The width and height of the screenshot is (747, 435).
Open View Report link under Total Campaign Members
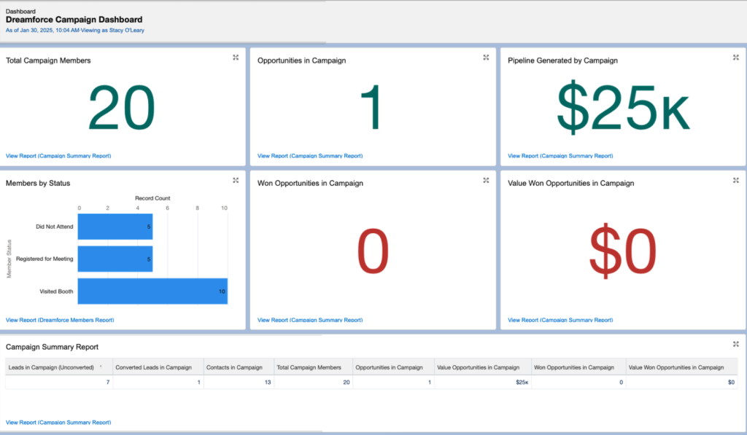point(58,156)
